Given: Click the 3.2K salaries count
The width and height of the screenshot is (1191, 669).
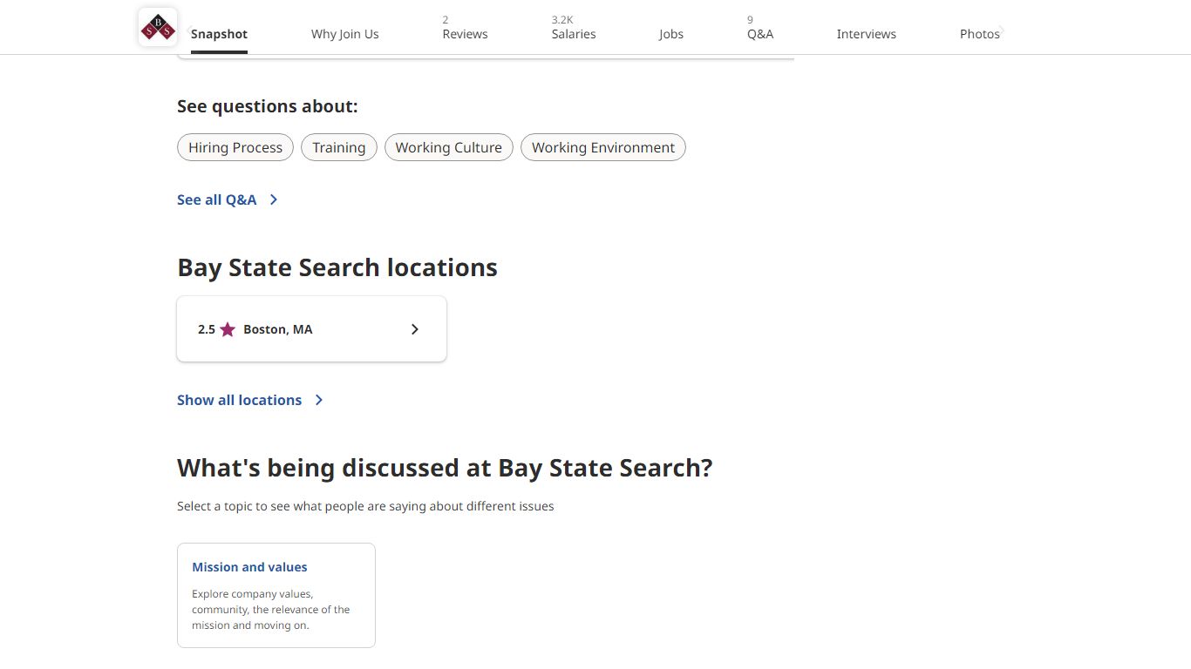Looking at the screenshot, I should (562, 19).
